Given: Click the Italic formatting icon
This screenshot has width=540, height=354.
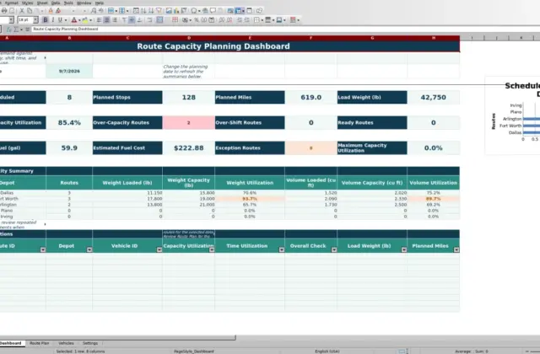Looking at the screenshot, I should [x=53, y=20].
